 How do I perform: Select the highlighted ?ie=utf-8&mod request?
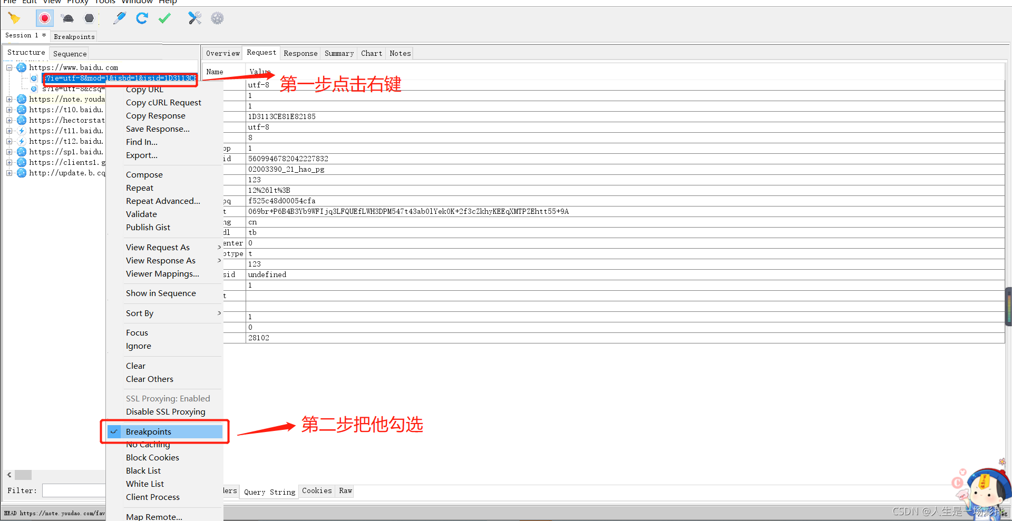120,78
